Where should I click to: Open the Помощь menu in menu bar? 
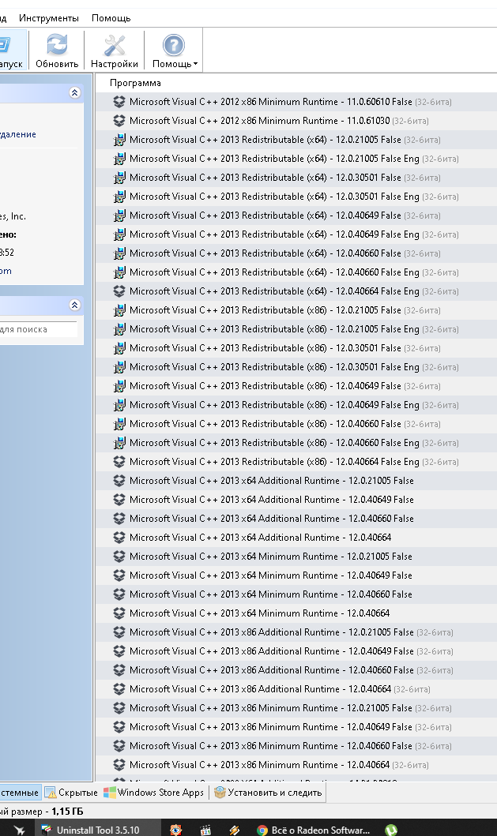tap(111, 18)
